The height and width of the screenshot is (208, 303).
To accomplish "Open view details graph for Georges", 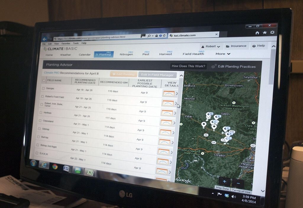I will (168, 93).
